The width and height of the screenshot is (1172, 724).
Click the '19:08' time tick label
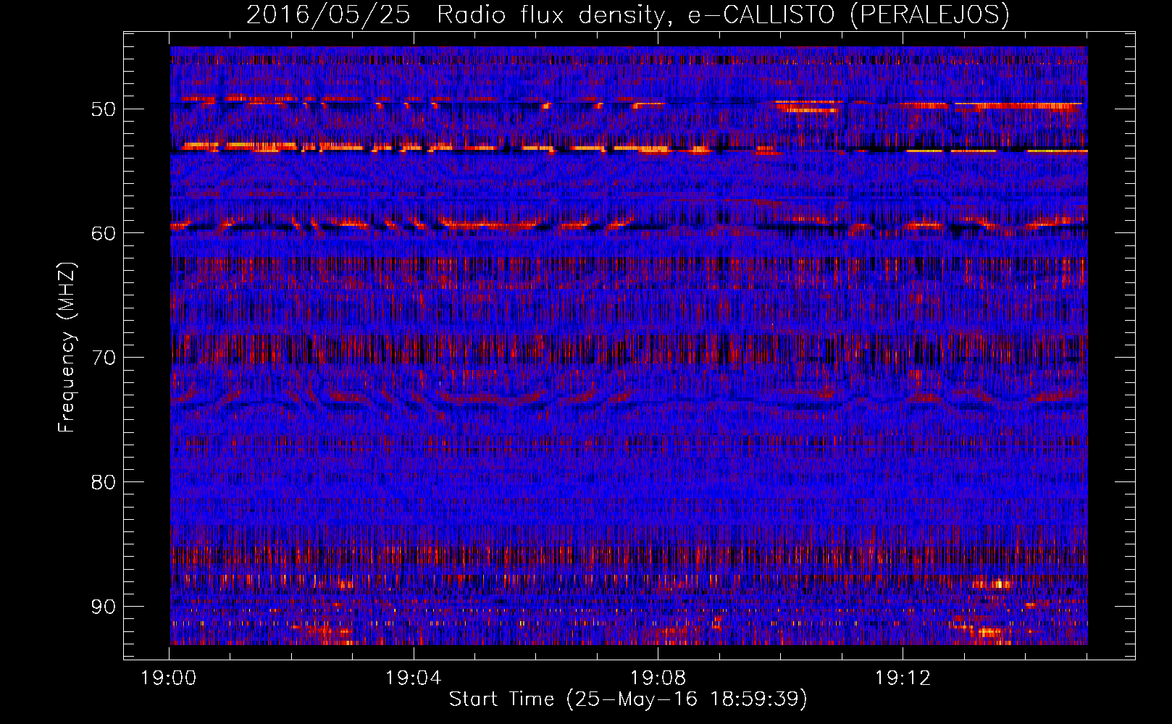pos(658,678)
